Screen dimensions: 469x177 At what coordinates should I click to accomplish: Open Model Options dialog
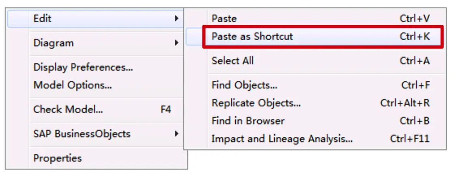tap(96, 85)
